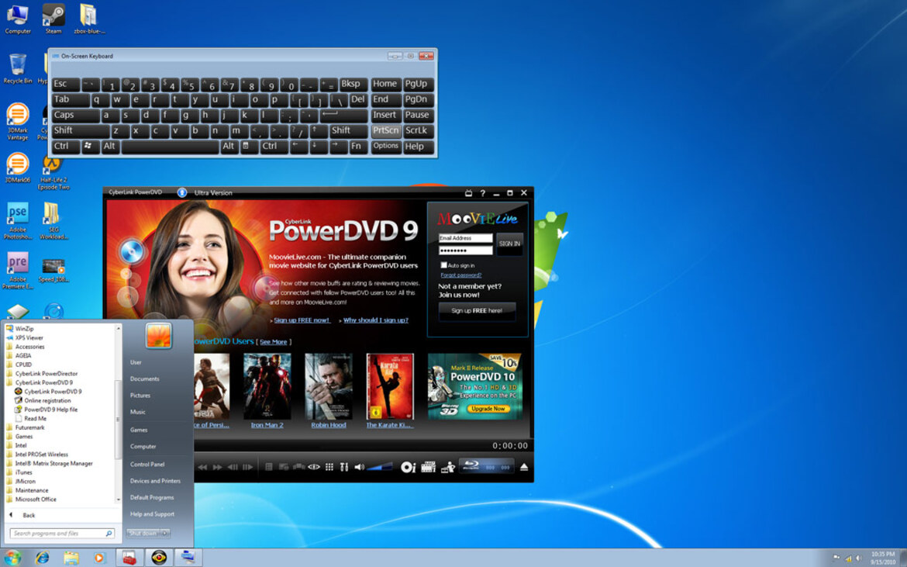Image resolution: width=907 pixels, height=567 pixels.
Task: Expand Microsoft Office folder
Action: 36,500
